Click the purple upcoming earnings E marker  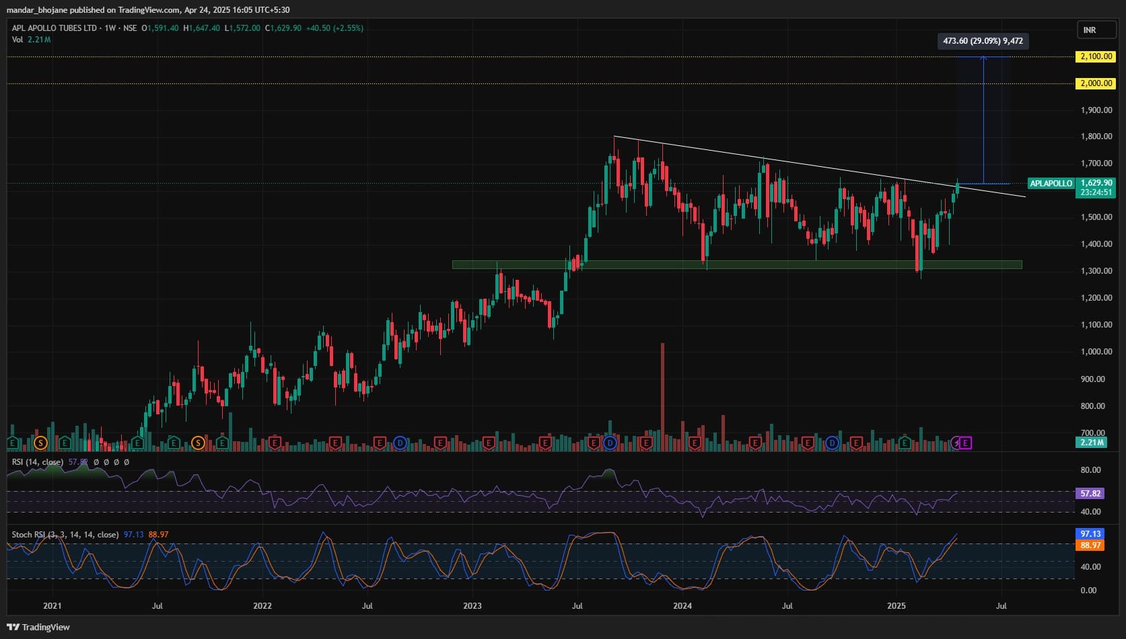(x=966, y=443)
